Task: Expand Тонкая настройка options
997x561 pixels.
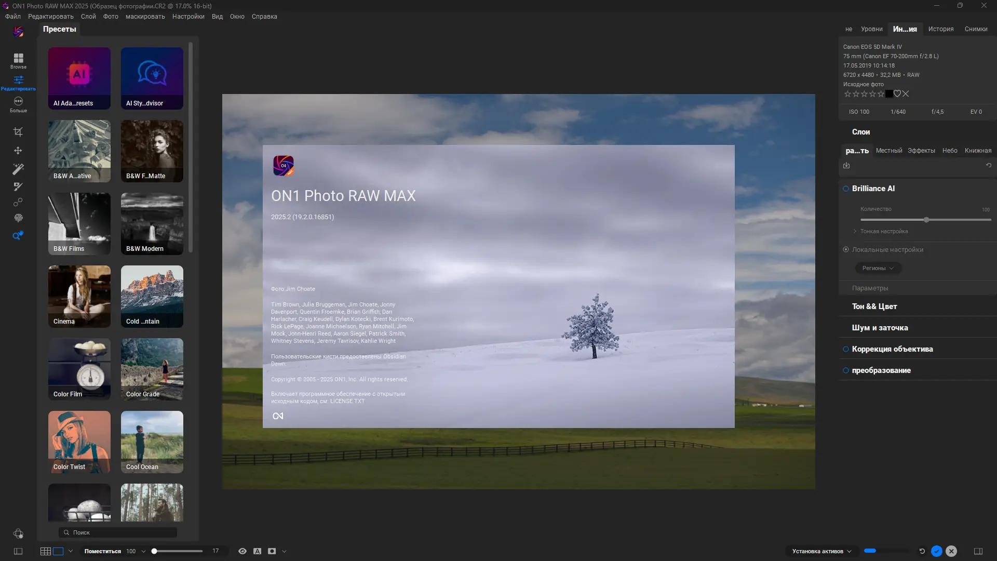Action: (883, 231)
